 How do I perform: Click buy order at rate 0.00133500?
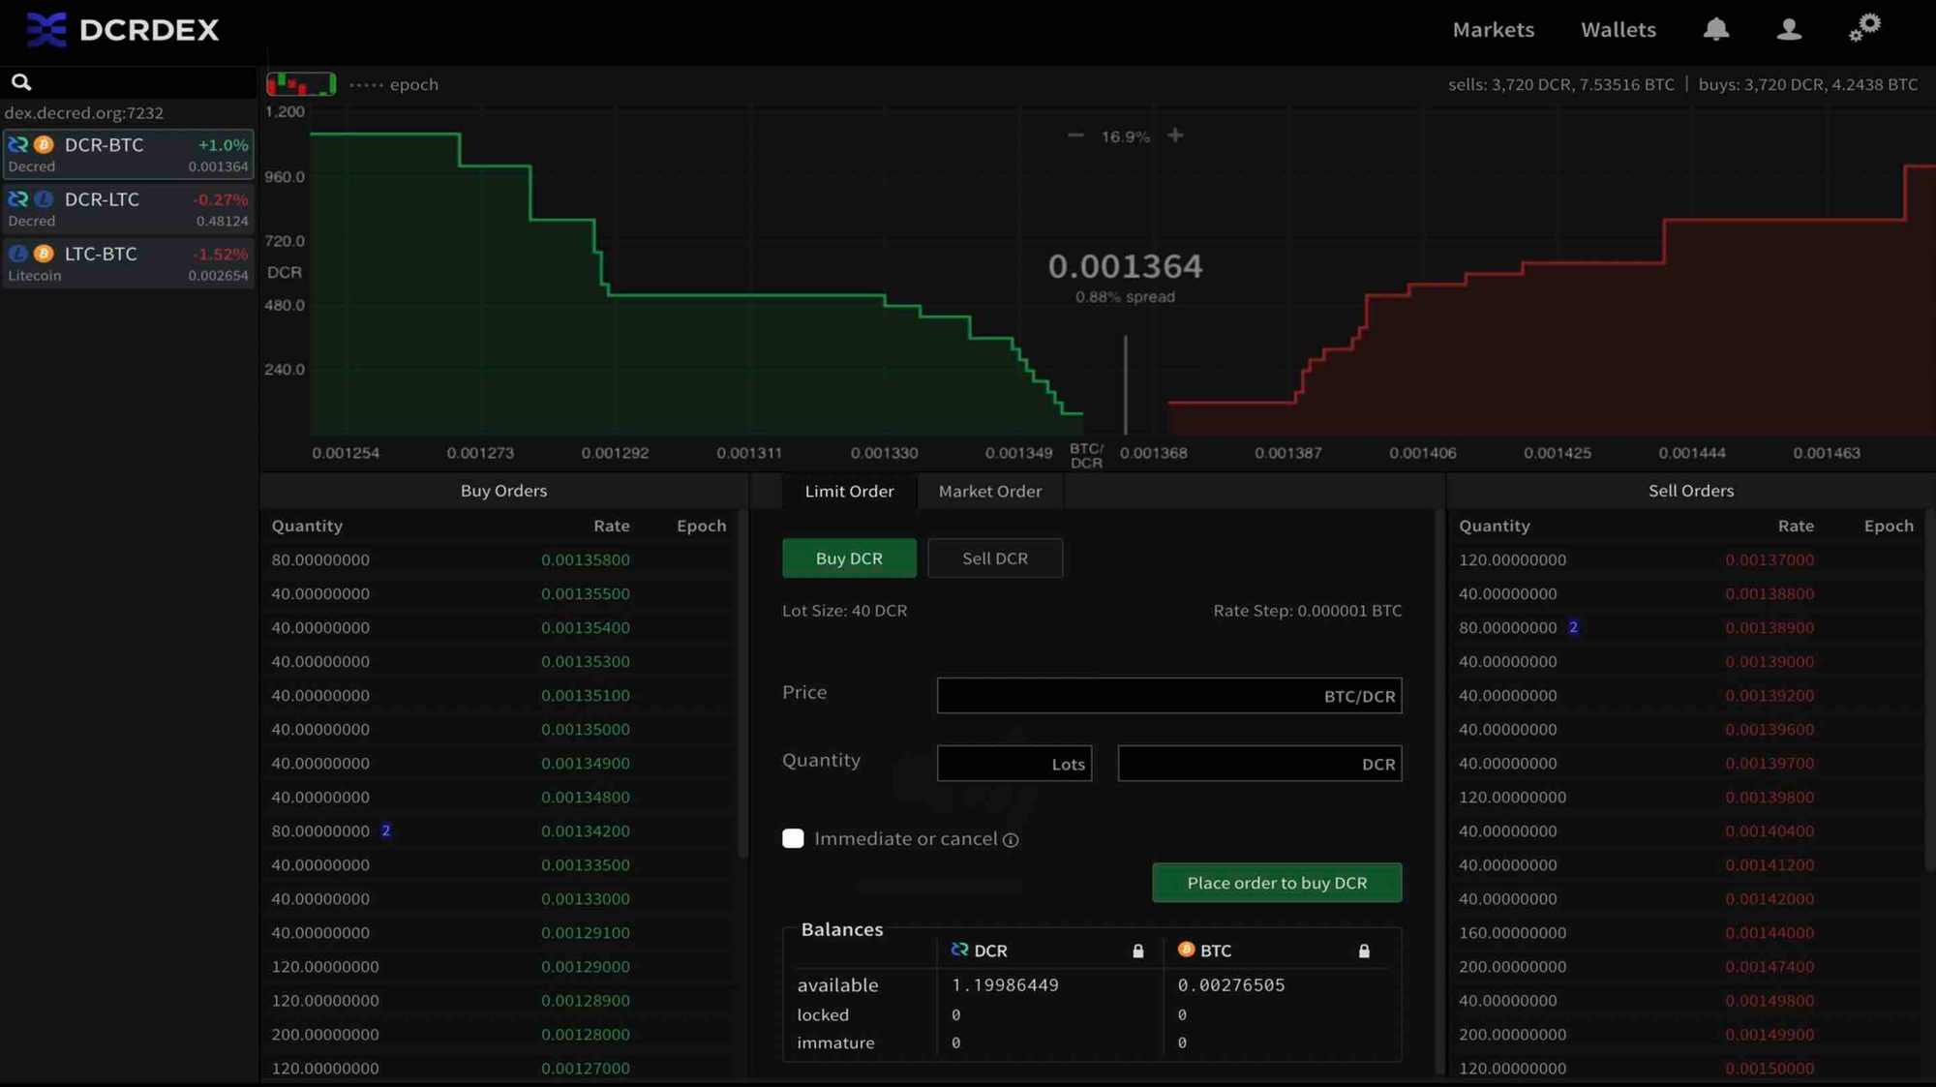pyautogui.click(x=499, y=864)
